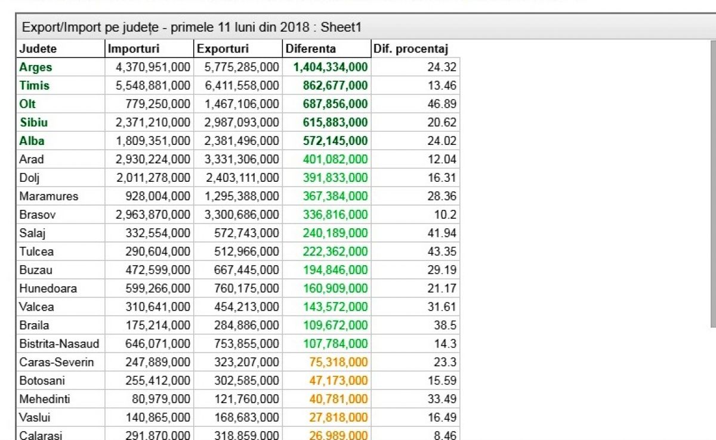
Task: Click the Olt row name cell
Action: point(60,104)
